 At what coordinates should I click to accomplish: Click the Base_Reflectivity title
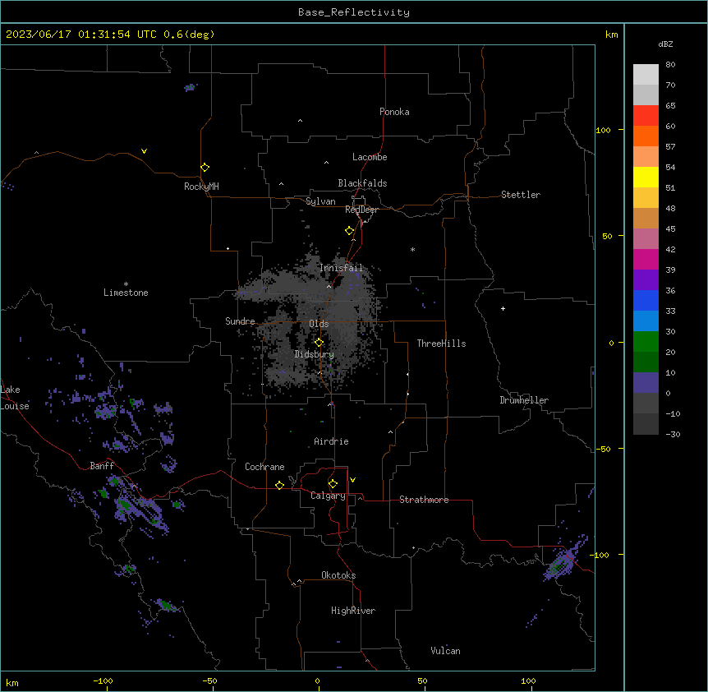click(x=354, y=12)
